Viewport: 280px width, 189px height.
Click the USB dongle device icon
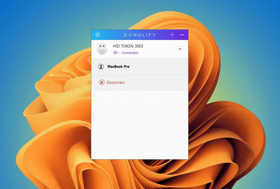tap(102, 49)
